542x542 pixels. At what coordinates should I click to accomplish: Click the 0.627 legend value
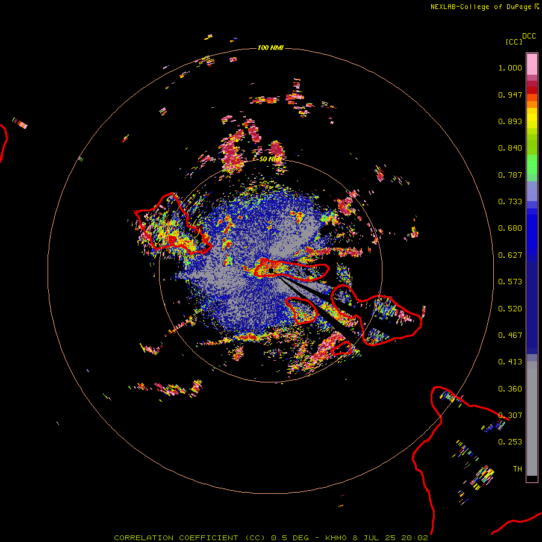point(510,255)
